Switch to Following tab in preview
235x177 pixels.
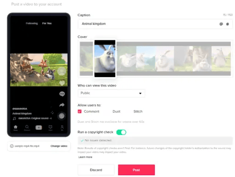(x=32, y=23)
